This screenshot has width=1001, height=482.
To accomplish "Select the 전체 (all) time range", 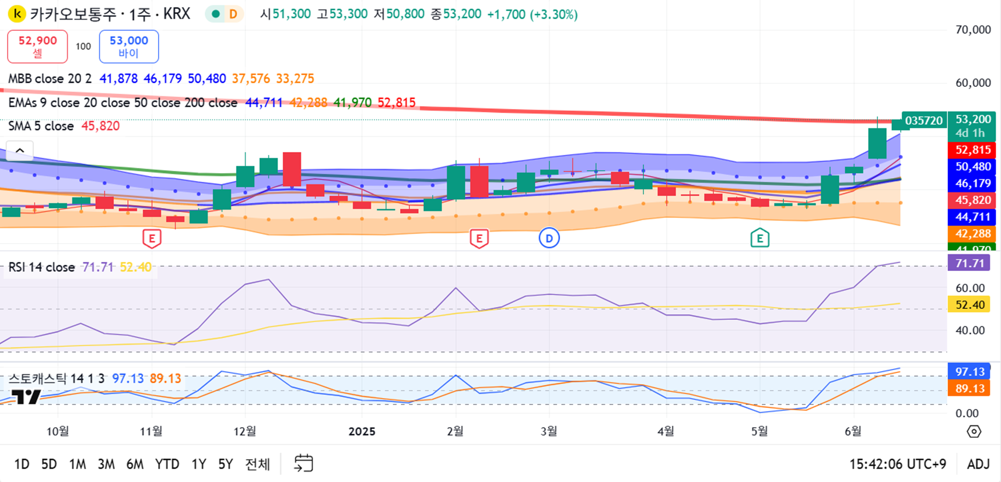I will 258,464.
